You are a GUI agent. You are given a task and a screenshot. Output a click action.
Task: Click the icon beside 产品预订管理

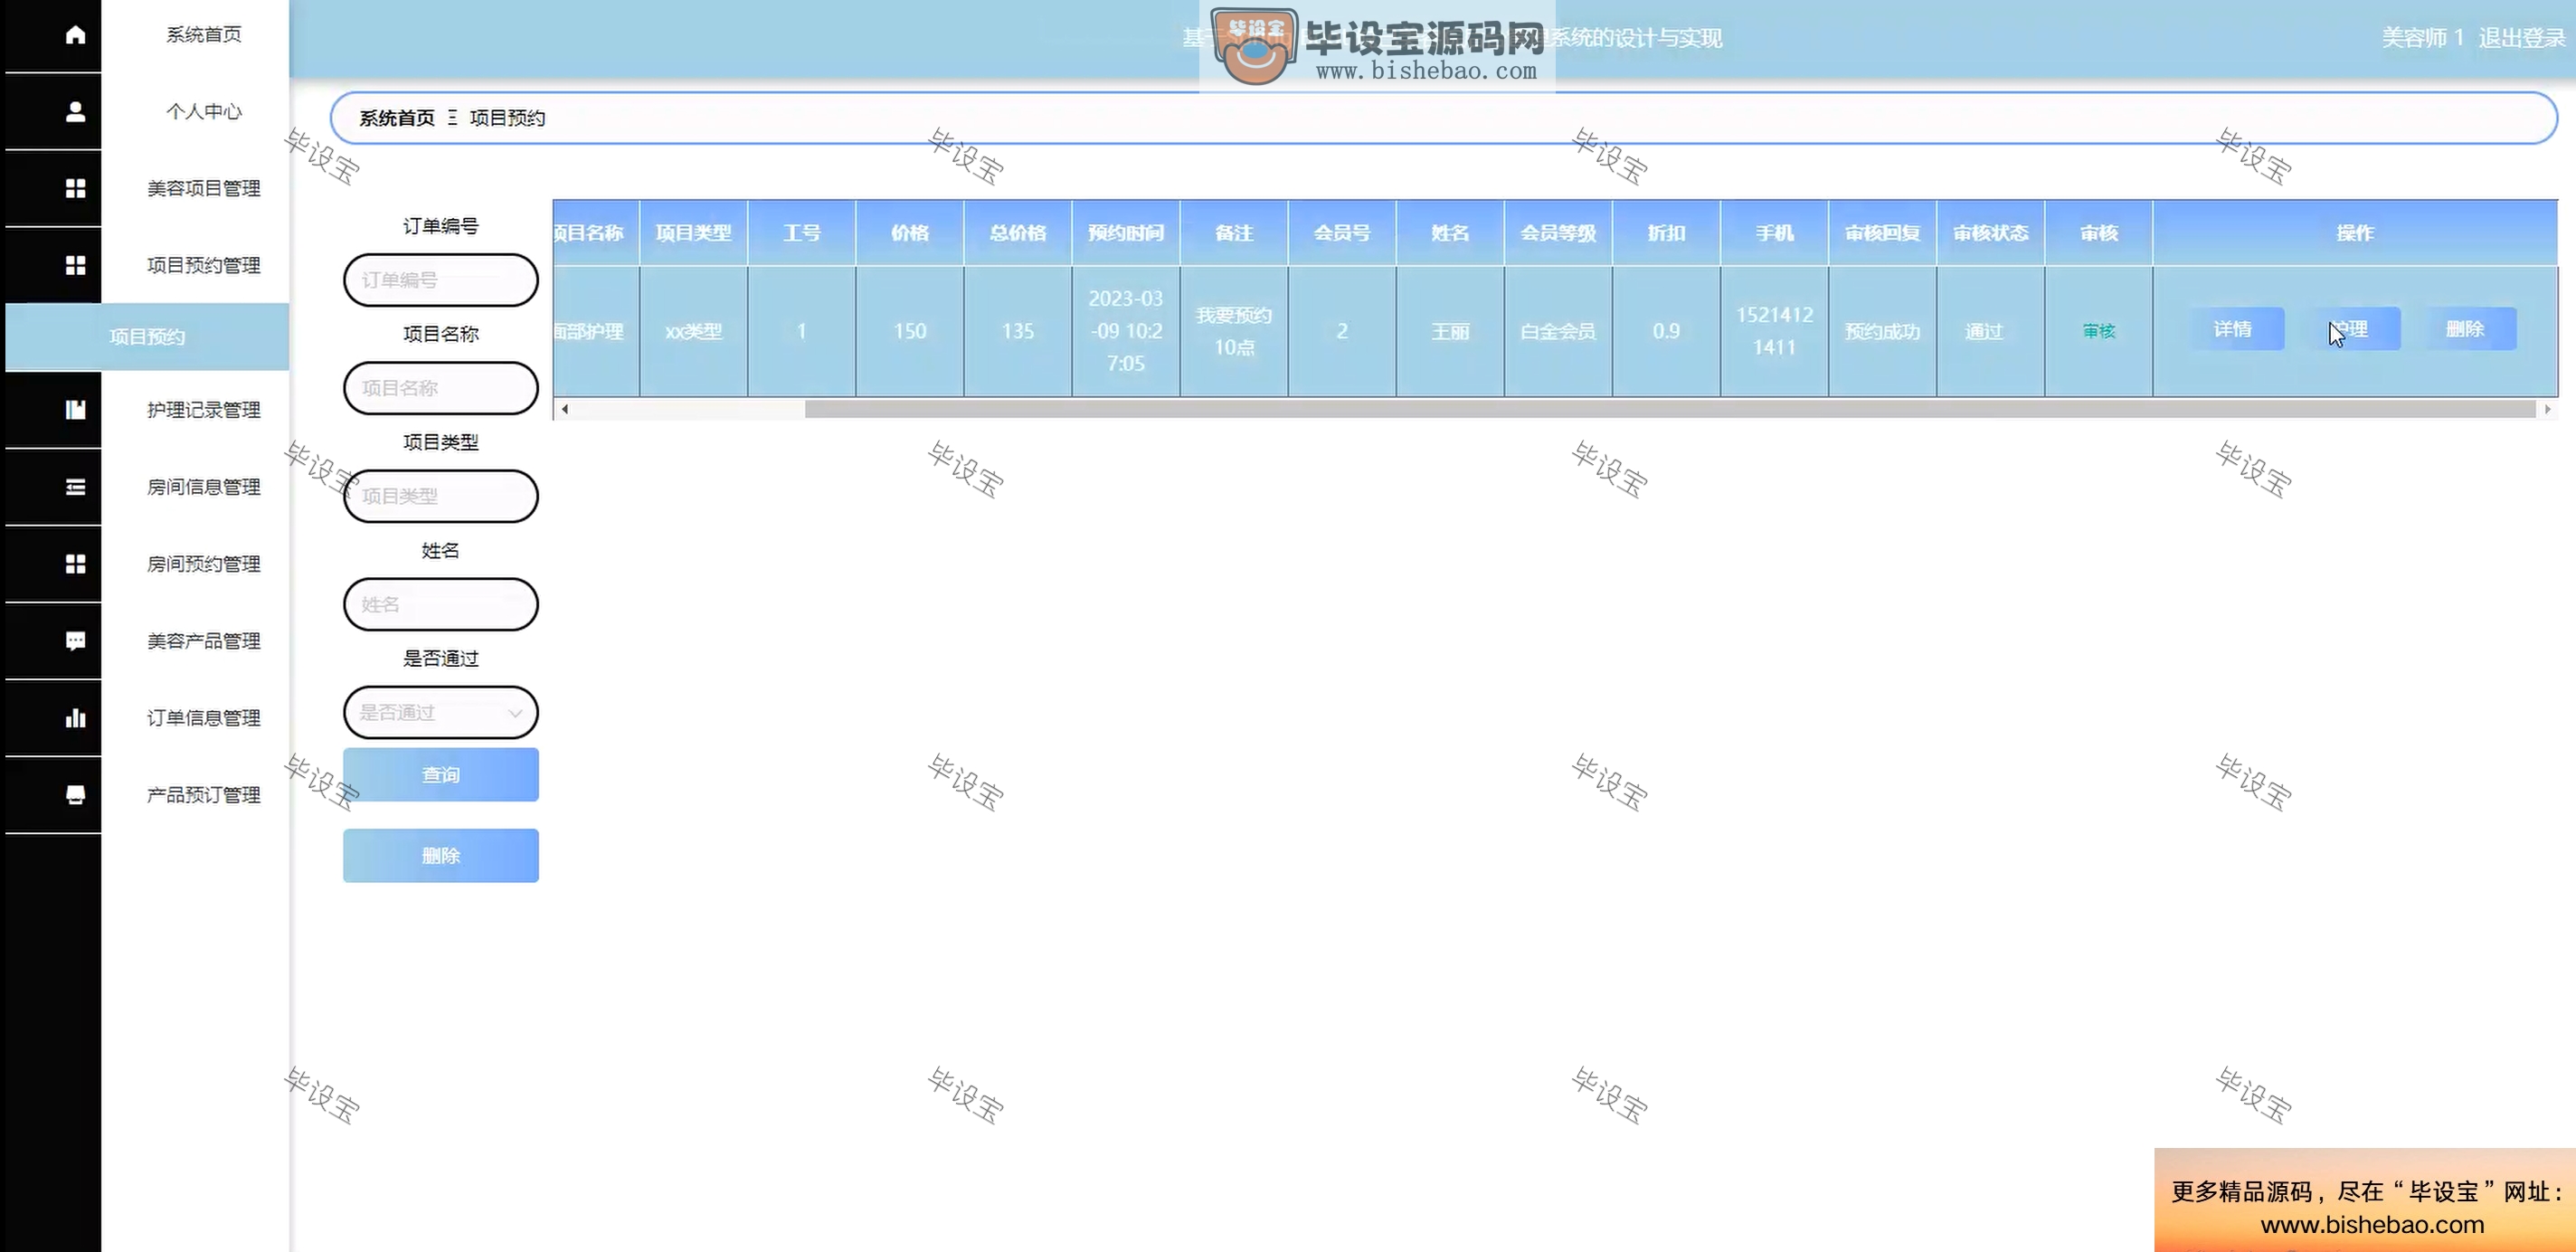(x=75, y=795)
